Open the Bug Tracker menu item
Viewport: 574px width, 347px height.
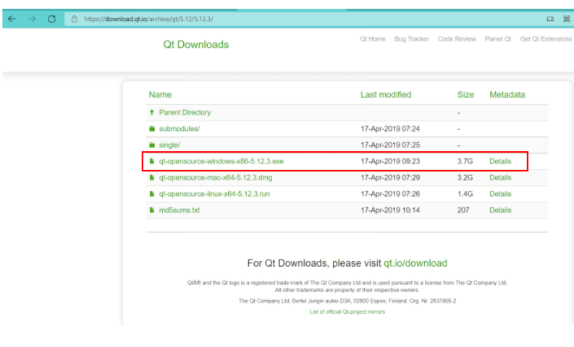(x=411, y=39)
